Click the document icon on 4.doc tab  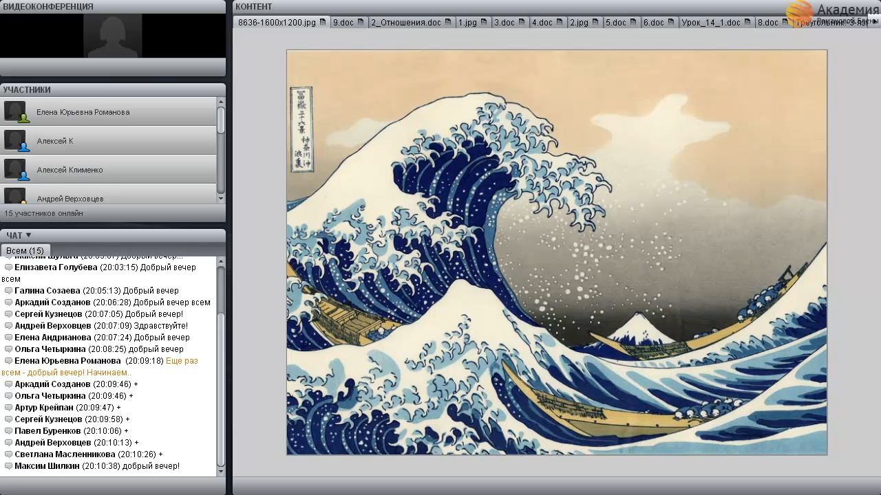[560, 23]
